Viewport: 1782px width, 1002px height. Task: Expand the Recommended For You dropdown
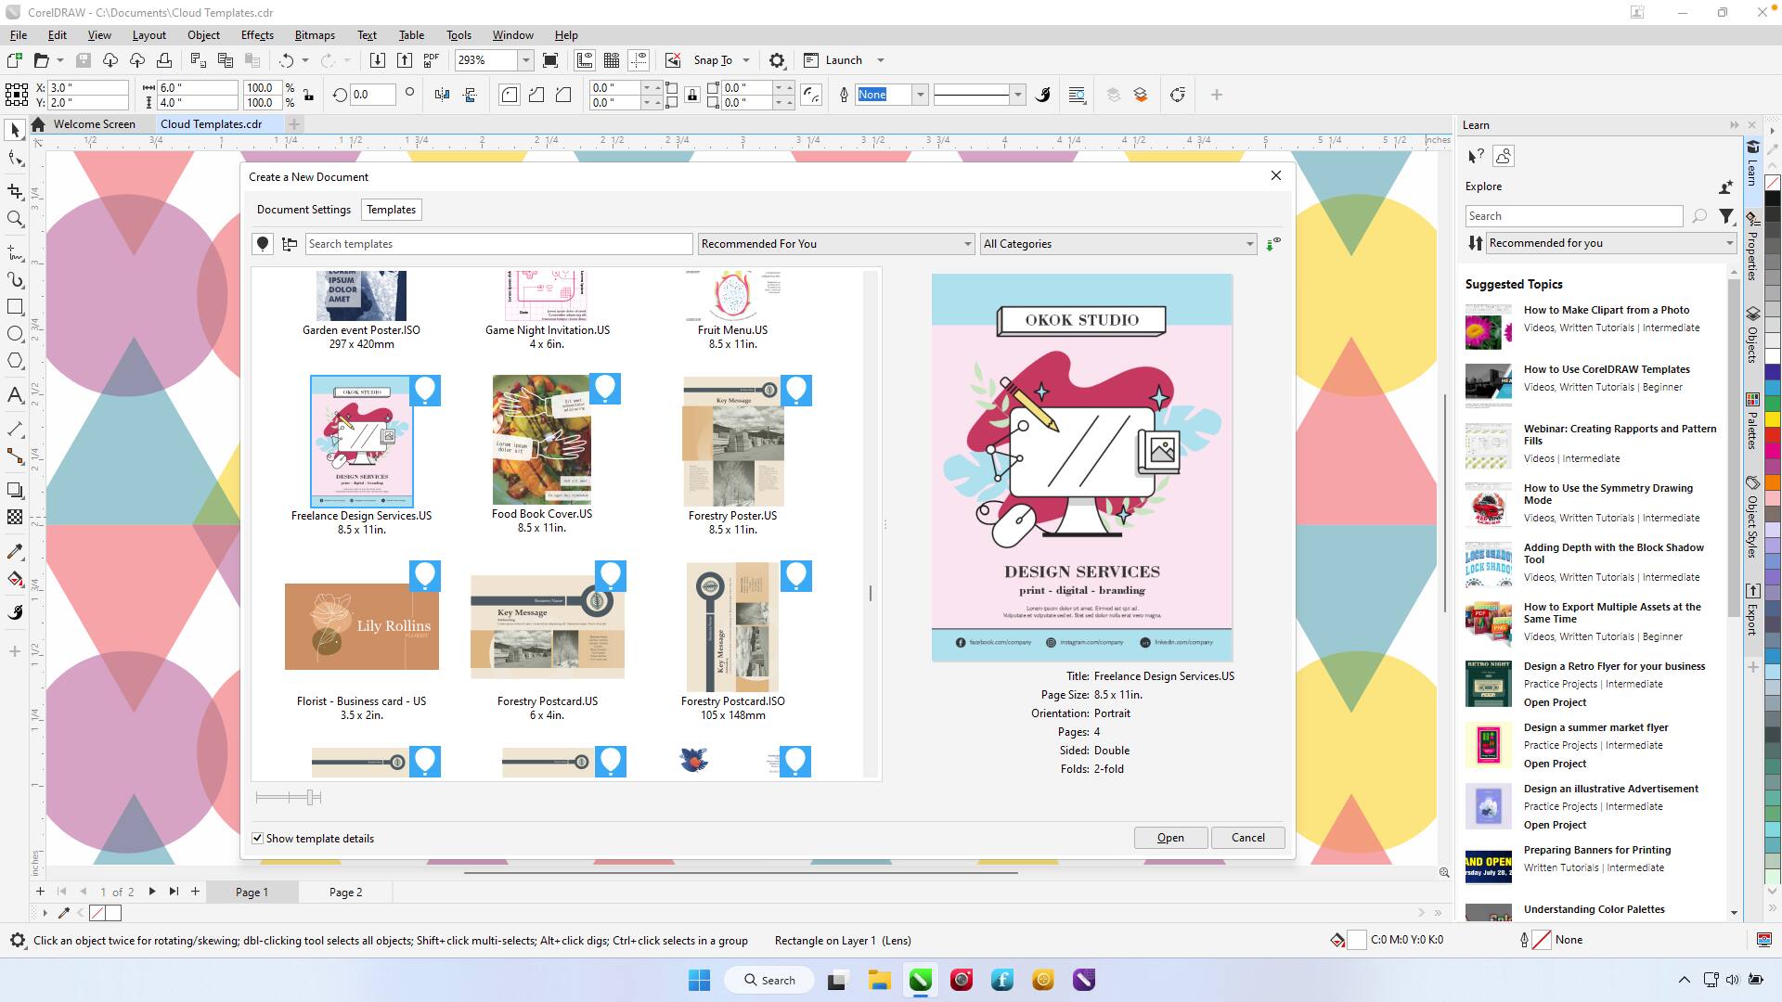967,244
